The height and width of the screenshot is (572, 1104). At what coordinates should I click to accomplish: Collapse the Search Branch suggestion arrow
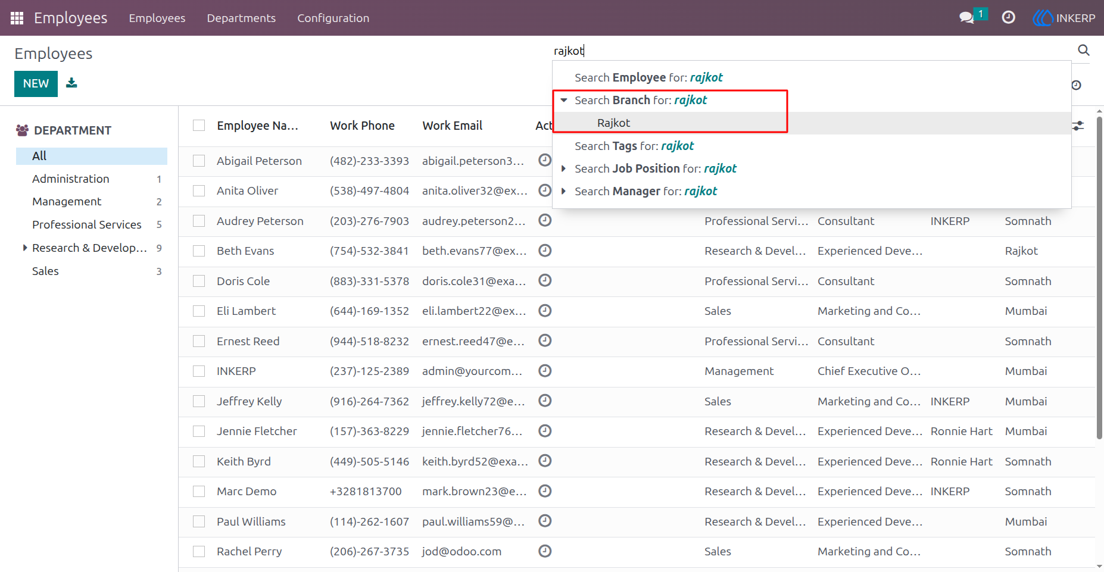[564, 100]
